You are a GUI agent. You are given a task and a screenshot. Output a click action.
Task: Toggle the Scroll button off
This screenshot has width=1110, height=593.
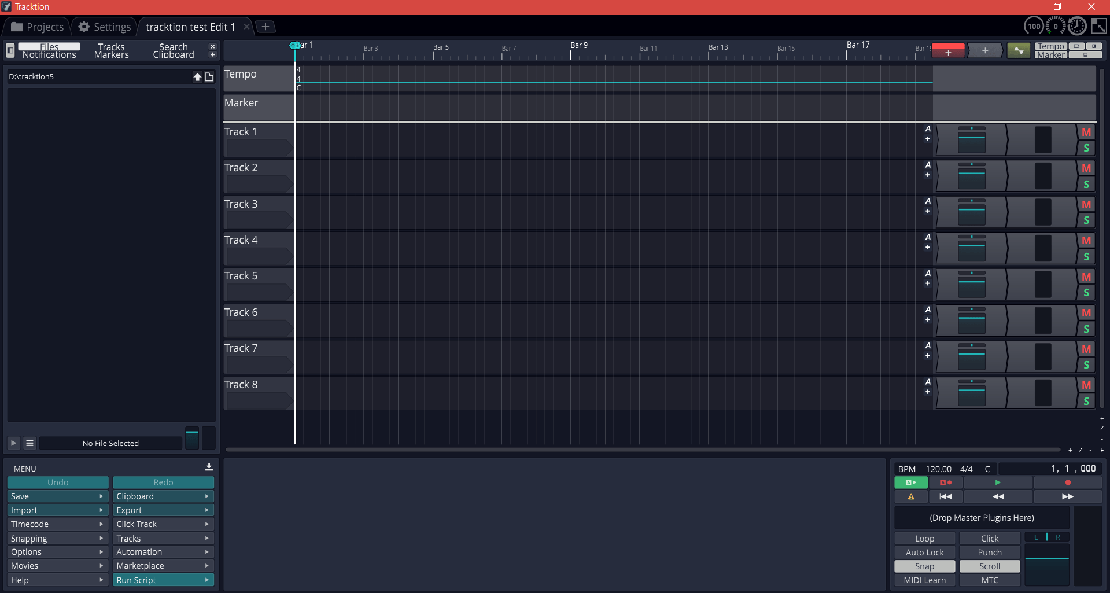coord(990,566)
